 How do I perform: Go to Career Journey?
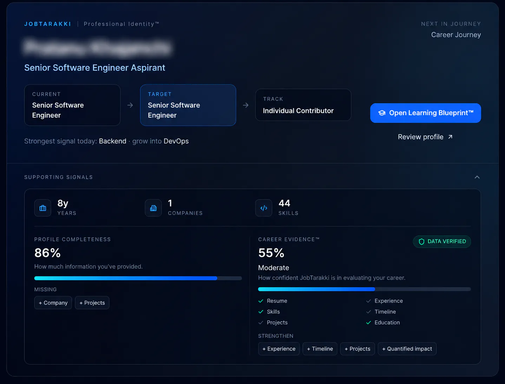point(456,35)
